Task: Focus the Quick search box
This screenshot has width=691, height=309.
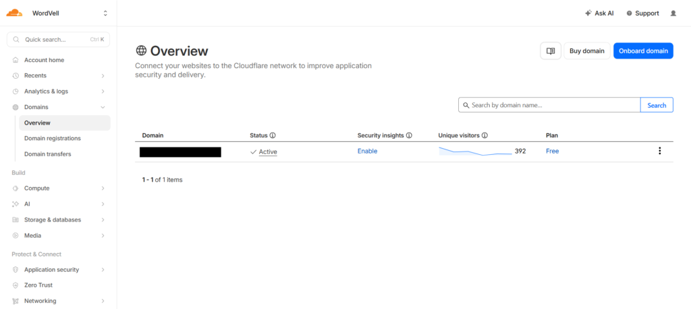Action: 58,39
